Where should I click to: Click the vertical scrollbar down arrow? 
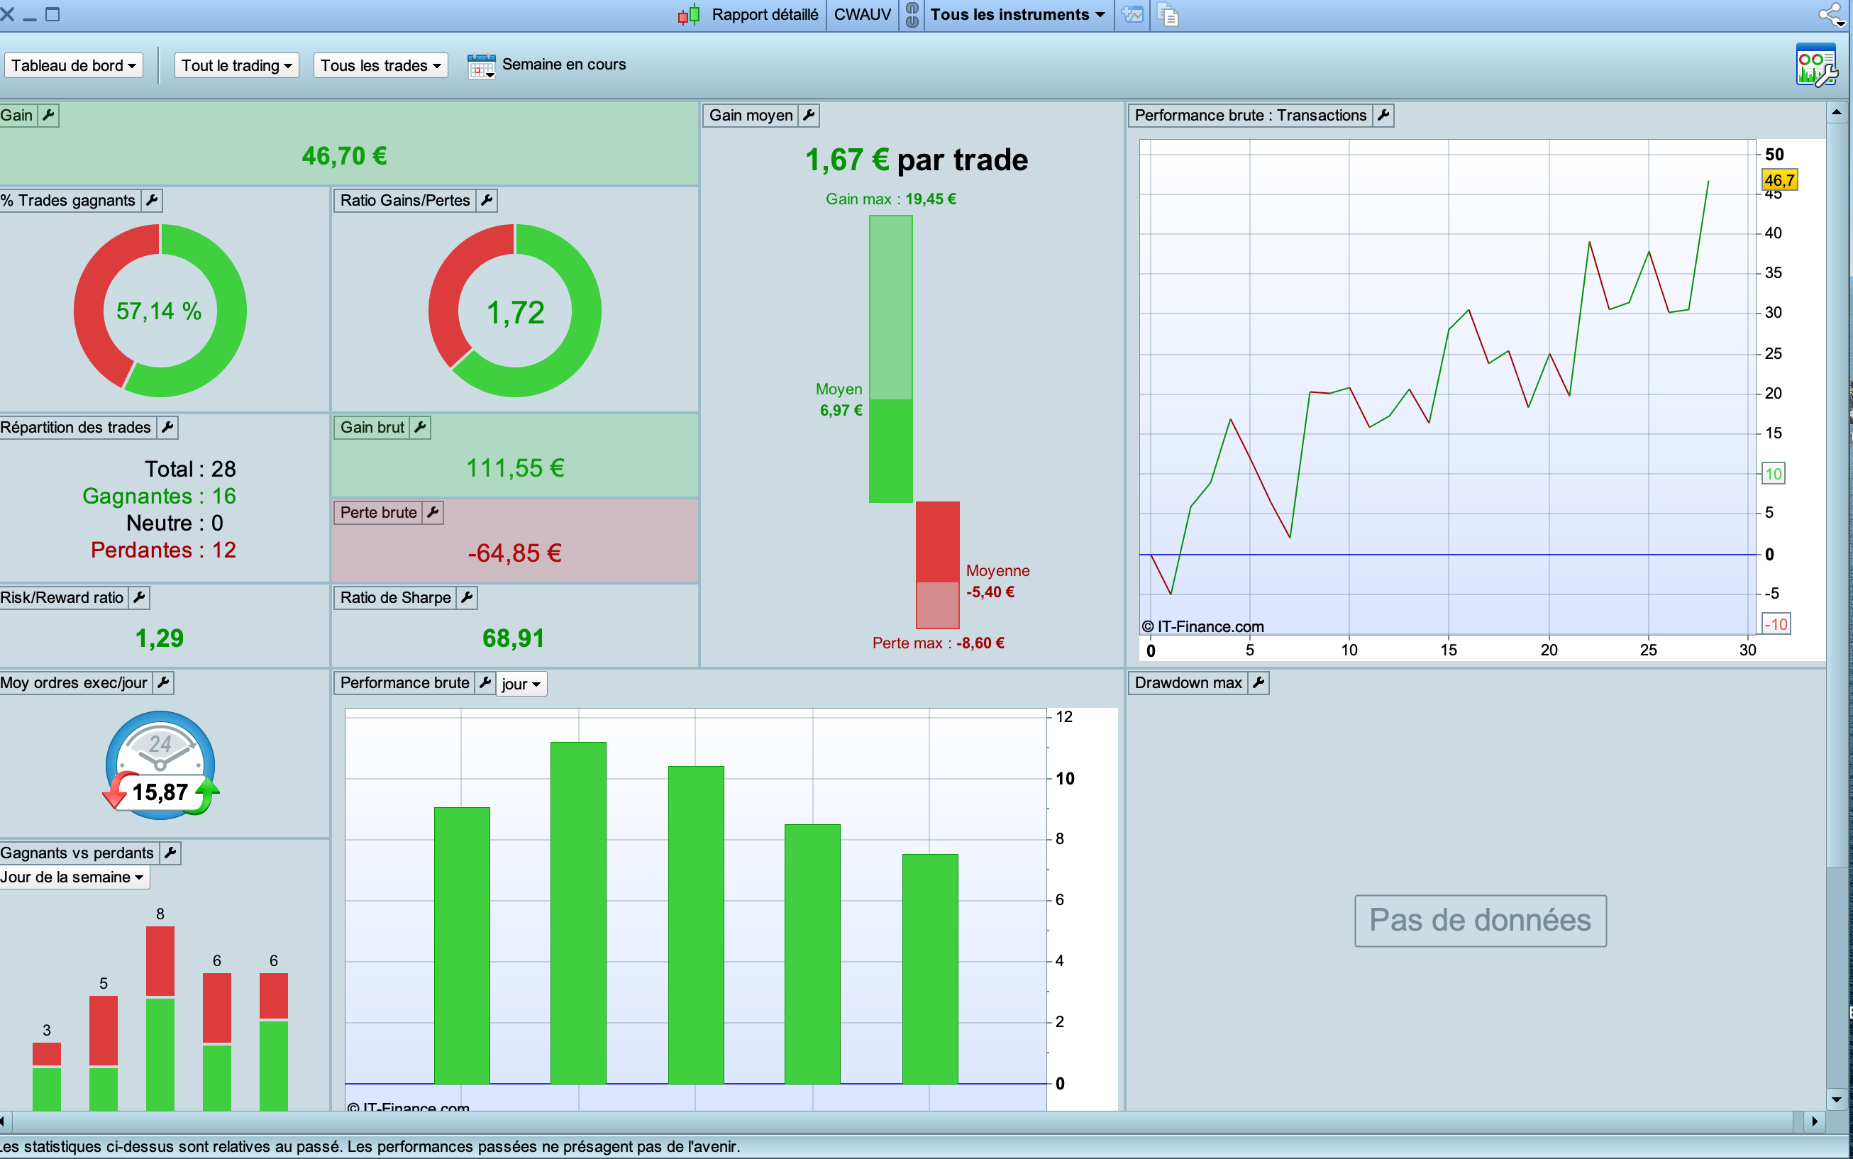1835,1099
